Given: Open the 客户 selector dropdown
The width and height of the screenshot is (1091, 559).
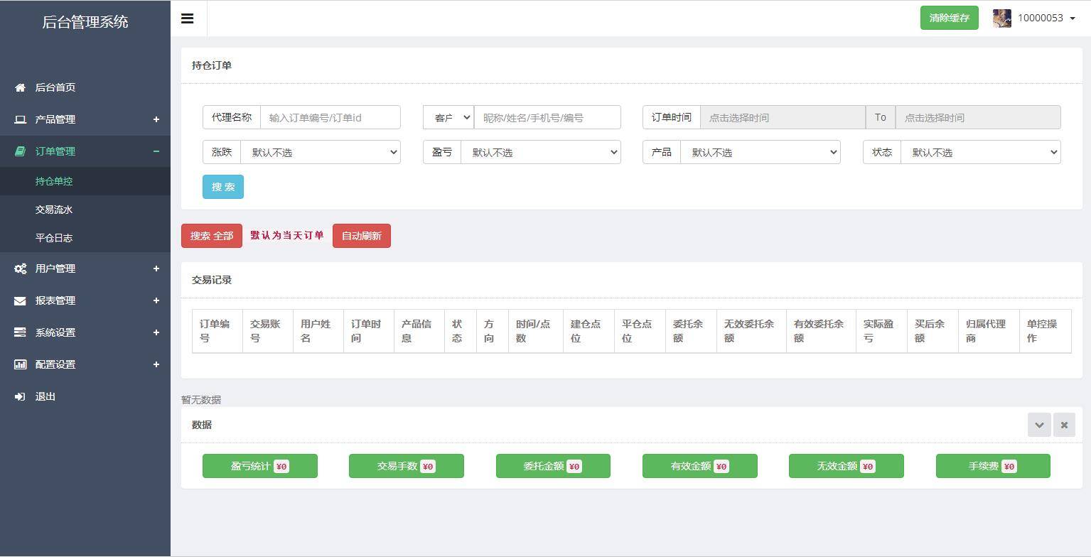Looking at the screenshot, I should click(x=448, y=117).
